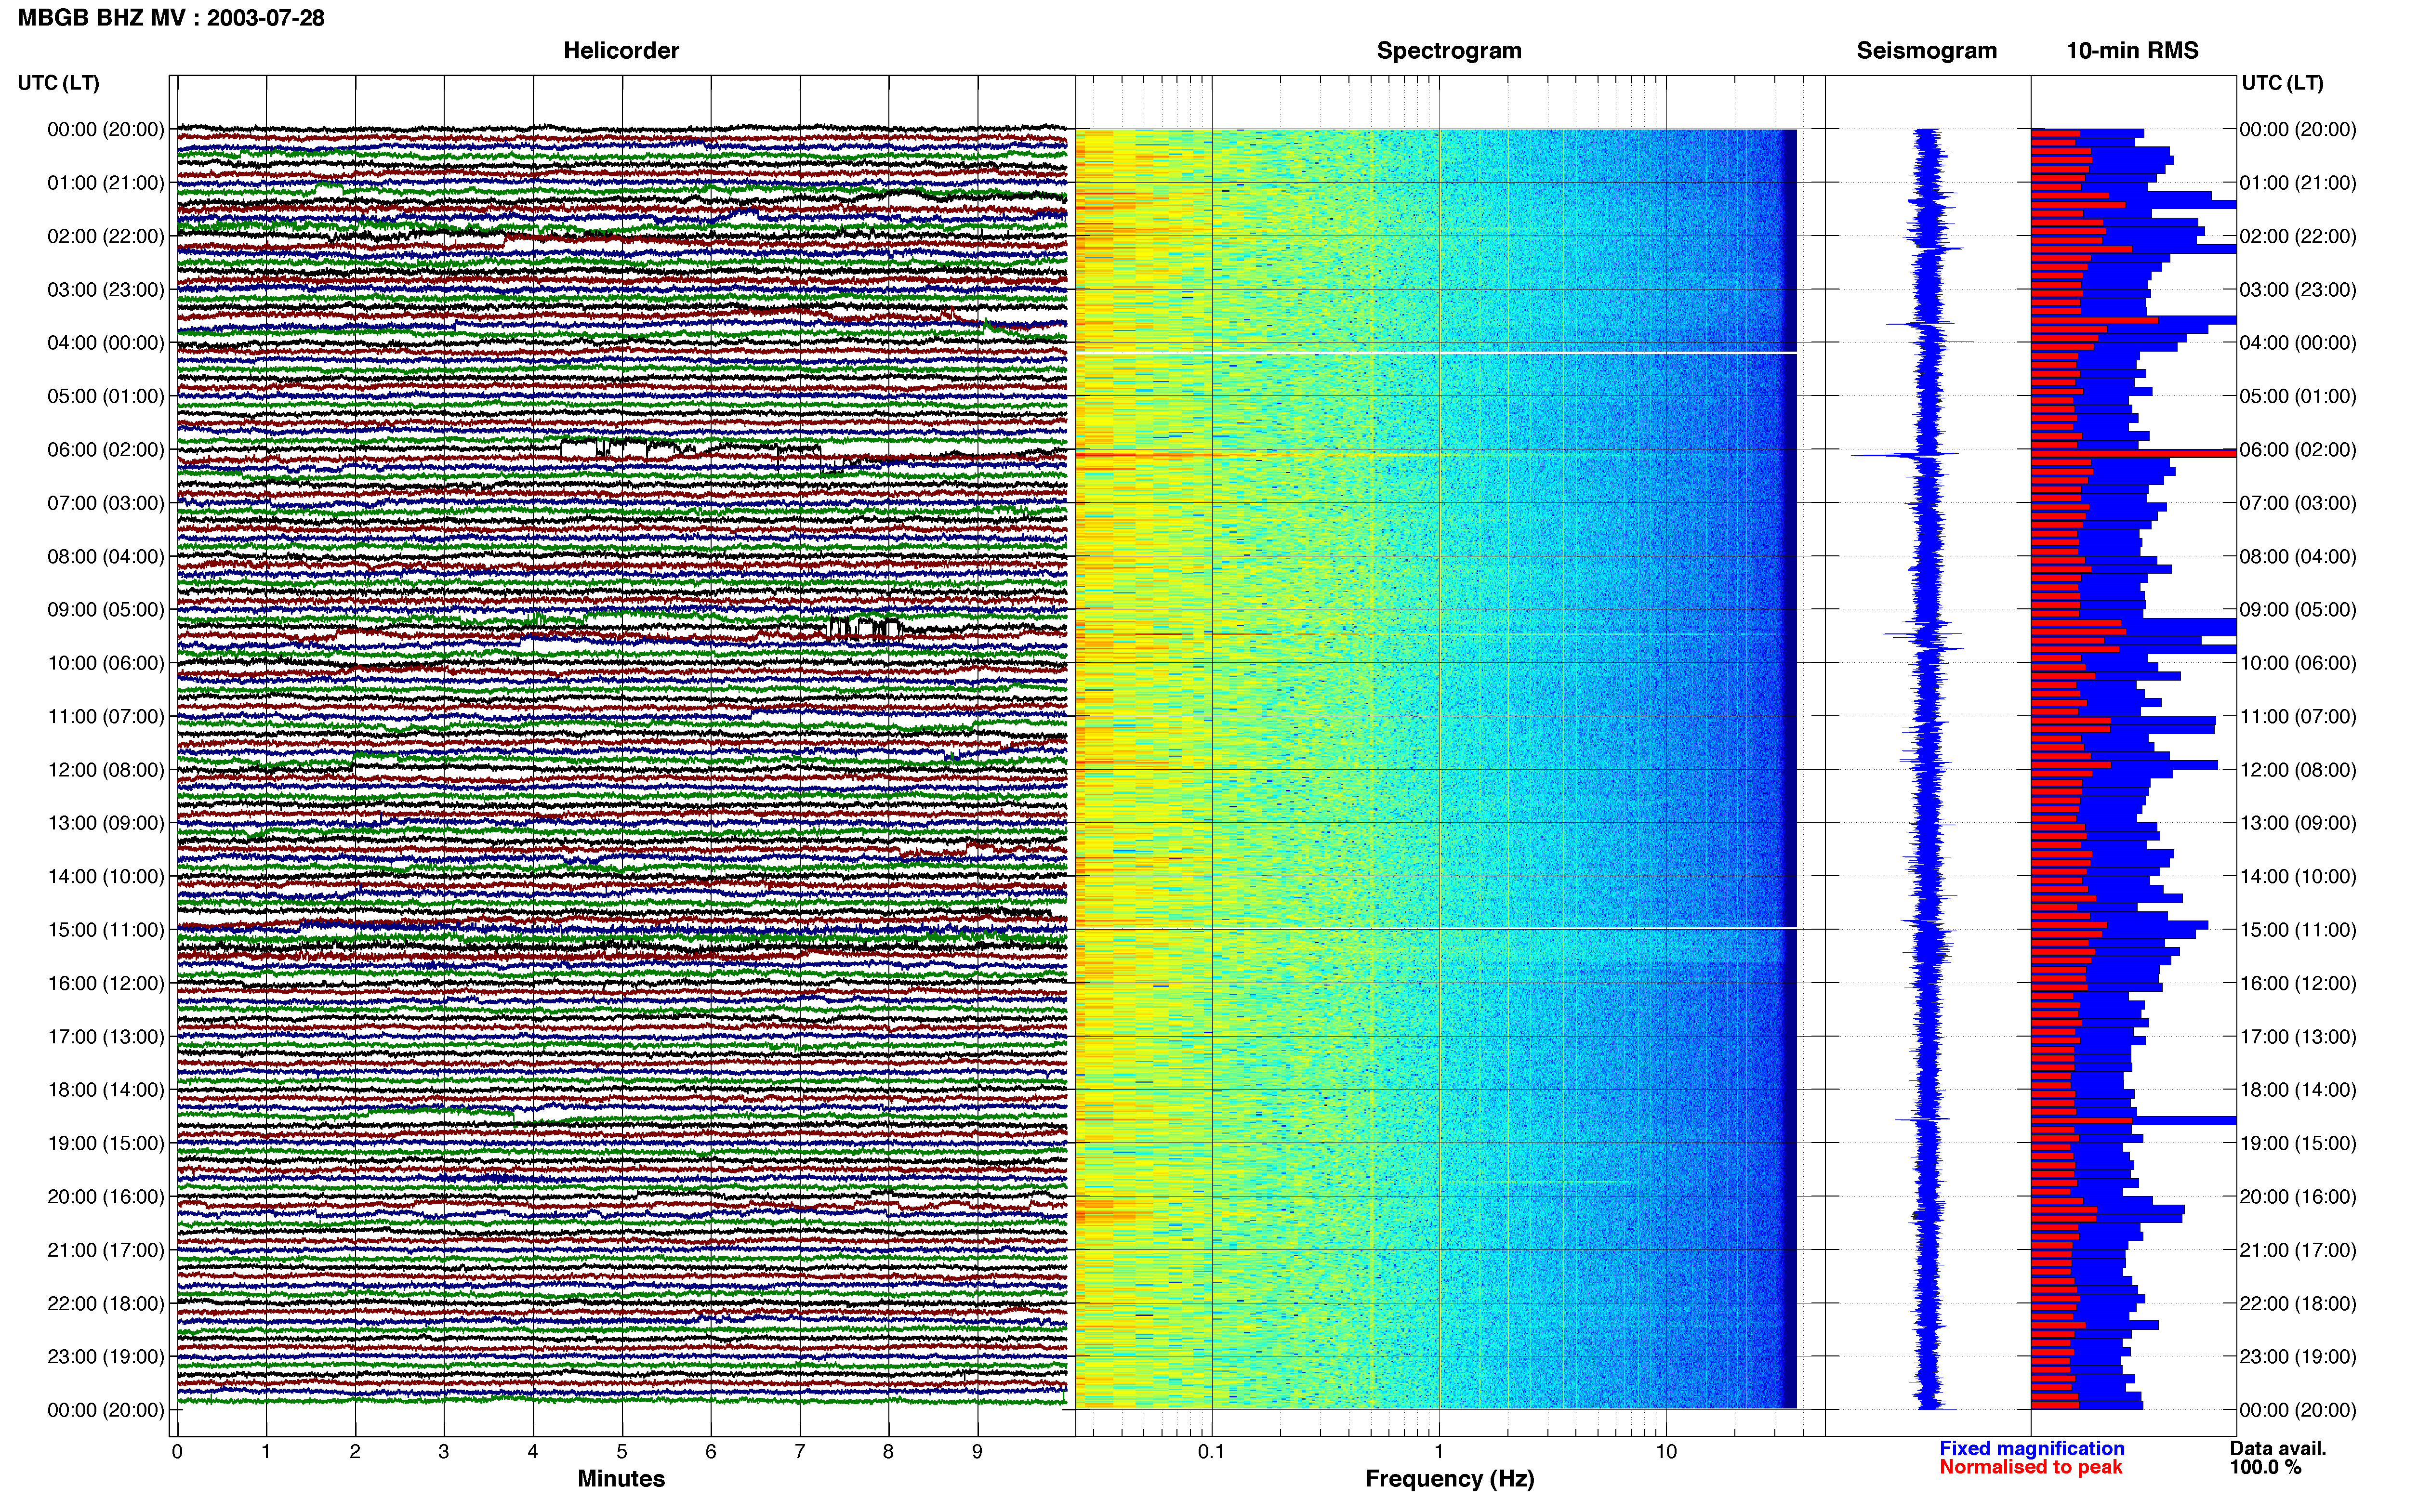Click the right time label '01:00 (21:00)'
The width and height of the screenshot is (2418, 1512).
pyautogui.click(x=2298, y=183)
